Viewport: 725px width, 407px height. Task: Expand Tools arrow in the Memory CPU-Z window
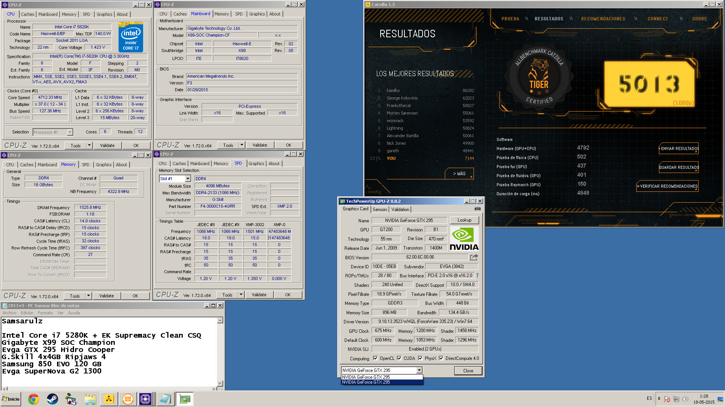tap(89, 296)
